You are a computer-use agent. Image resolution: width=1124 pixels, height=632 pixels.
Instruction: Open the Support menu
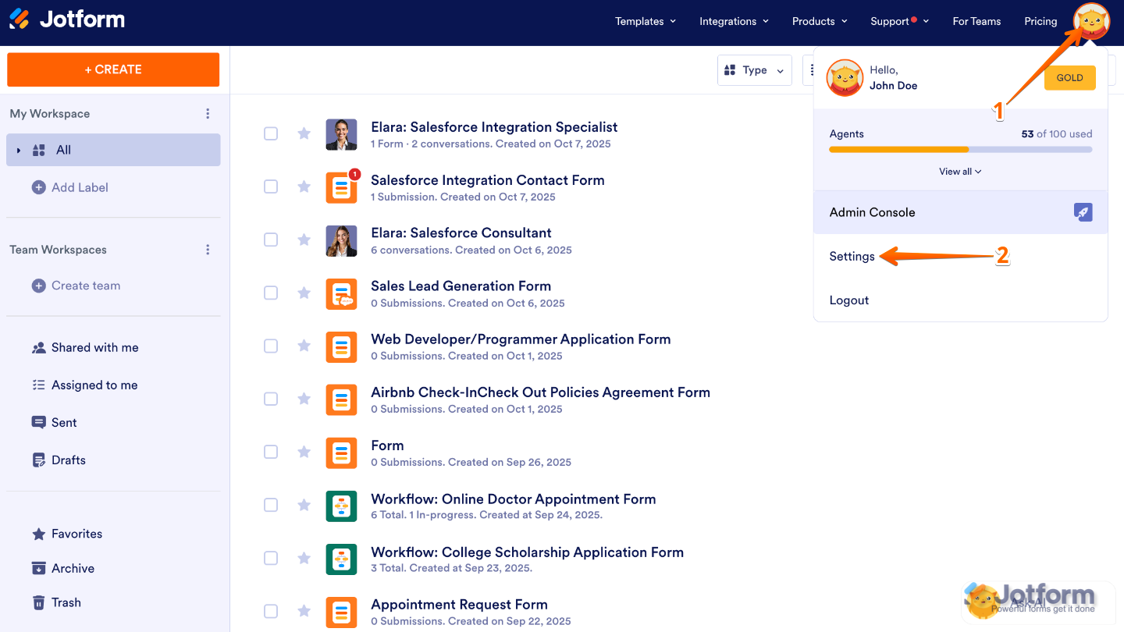tap(895, 21)
